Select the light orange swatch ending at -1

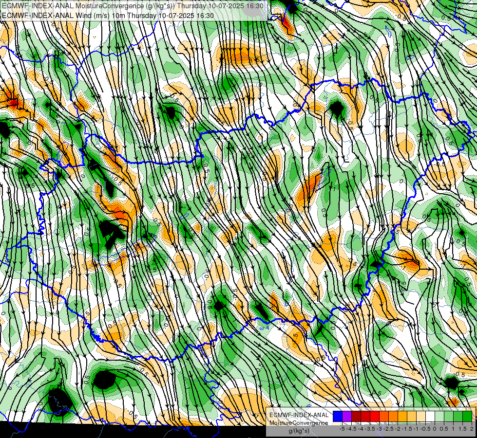click(412, 417)
